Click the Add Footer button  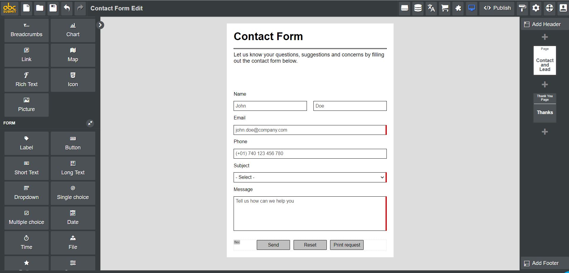[545, 263]
